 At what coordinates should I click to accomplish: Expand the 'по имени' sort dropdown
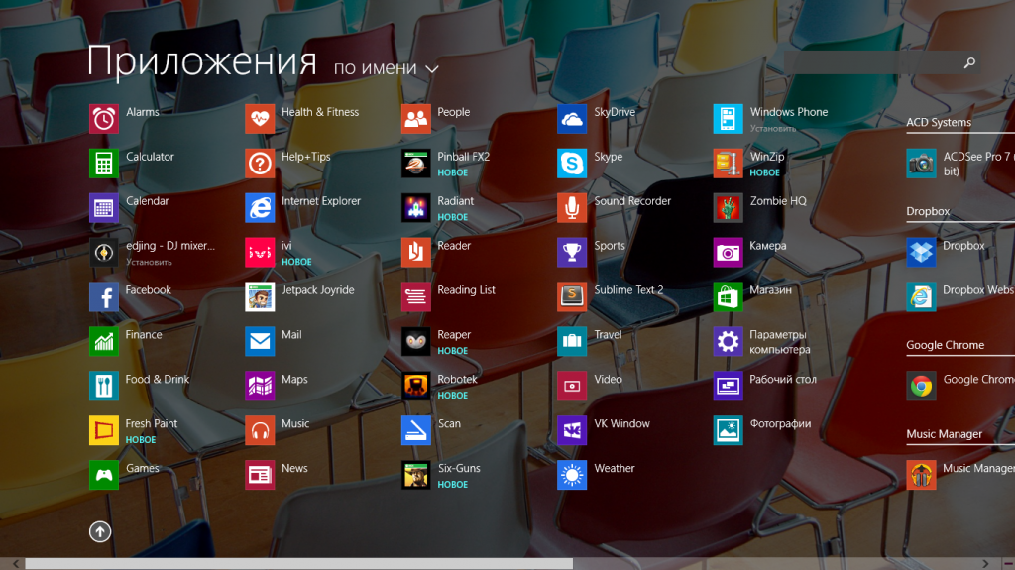coord(386,68)
